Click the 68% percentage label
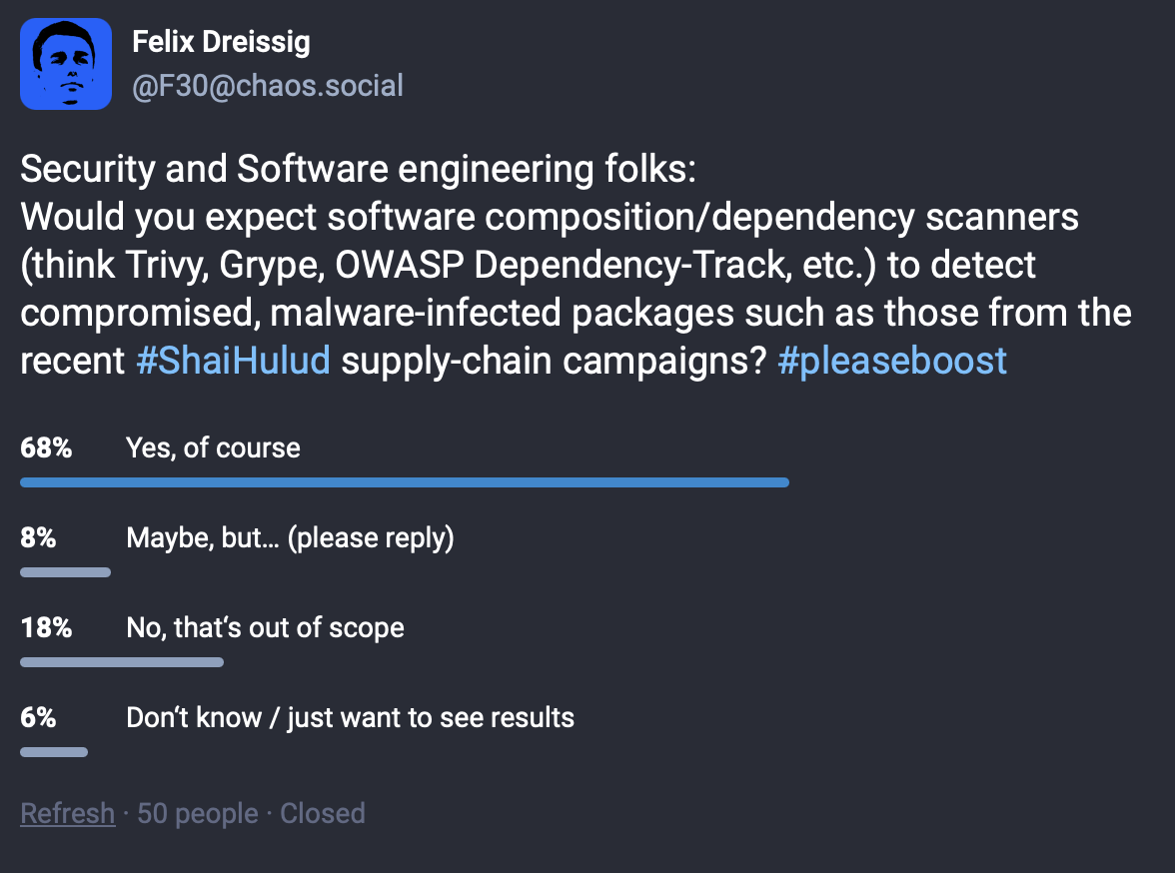The height and width of the screenshot is (873, 1175). point(46,447)
